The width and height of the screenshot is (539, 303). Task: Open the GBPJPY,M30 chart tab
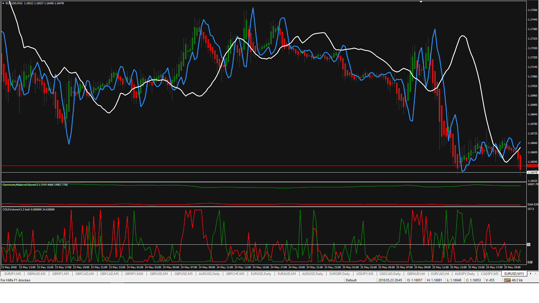(x=134, y=274)
